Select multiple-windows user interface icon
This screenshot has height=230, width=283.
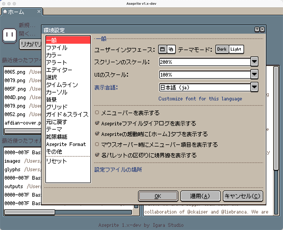click(171, 49)
